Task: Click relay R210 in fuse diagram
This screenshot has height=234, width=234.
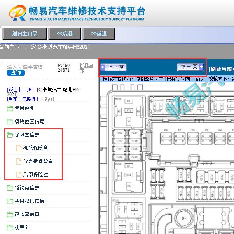Action: [129, 216]
